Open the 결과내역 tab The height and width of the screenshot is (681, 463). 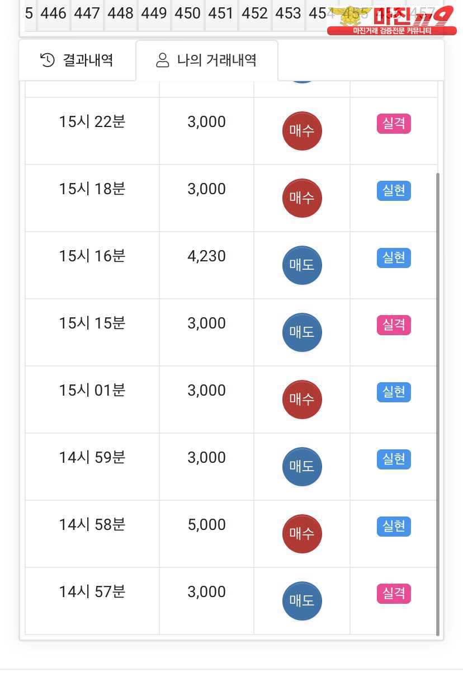tap(77, 60)
